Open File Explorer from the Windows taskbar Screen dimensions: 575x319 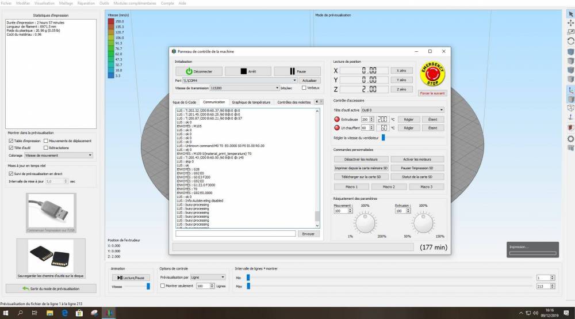pos(49,313)
